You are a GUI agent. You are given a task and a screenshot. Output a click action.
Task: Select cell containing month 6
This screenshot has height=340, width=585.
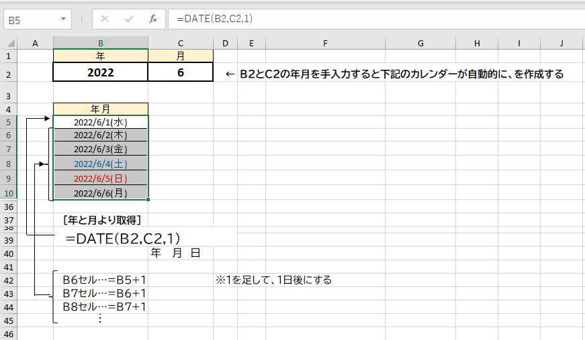(181, 73)
